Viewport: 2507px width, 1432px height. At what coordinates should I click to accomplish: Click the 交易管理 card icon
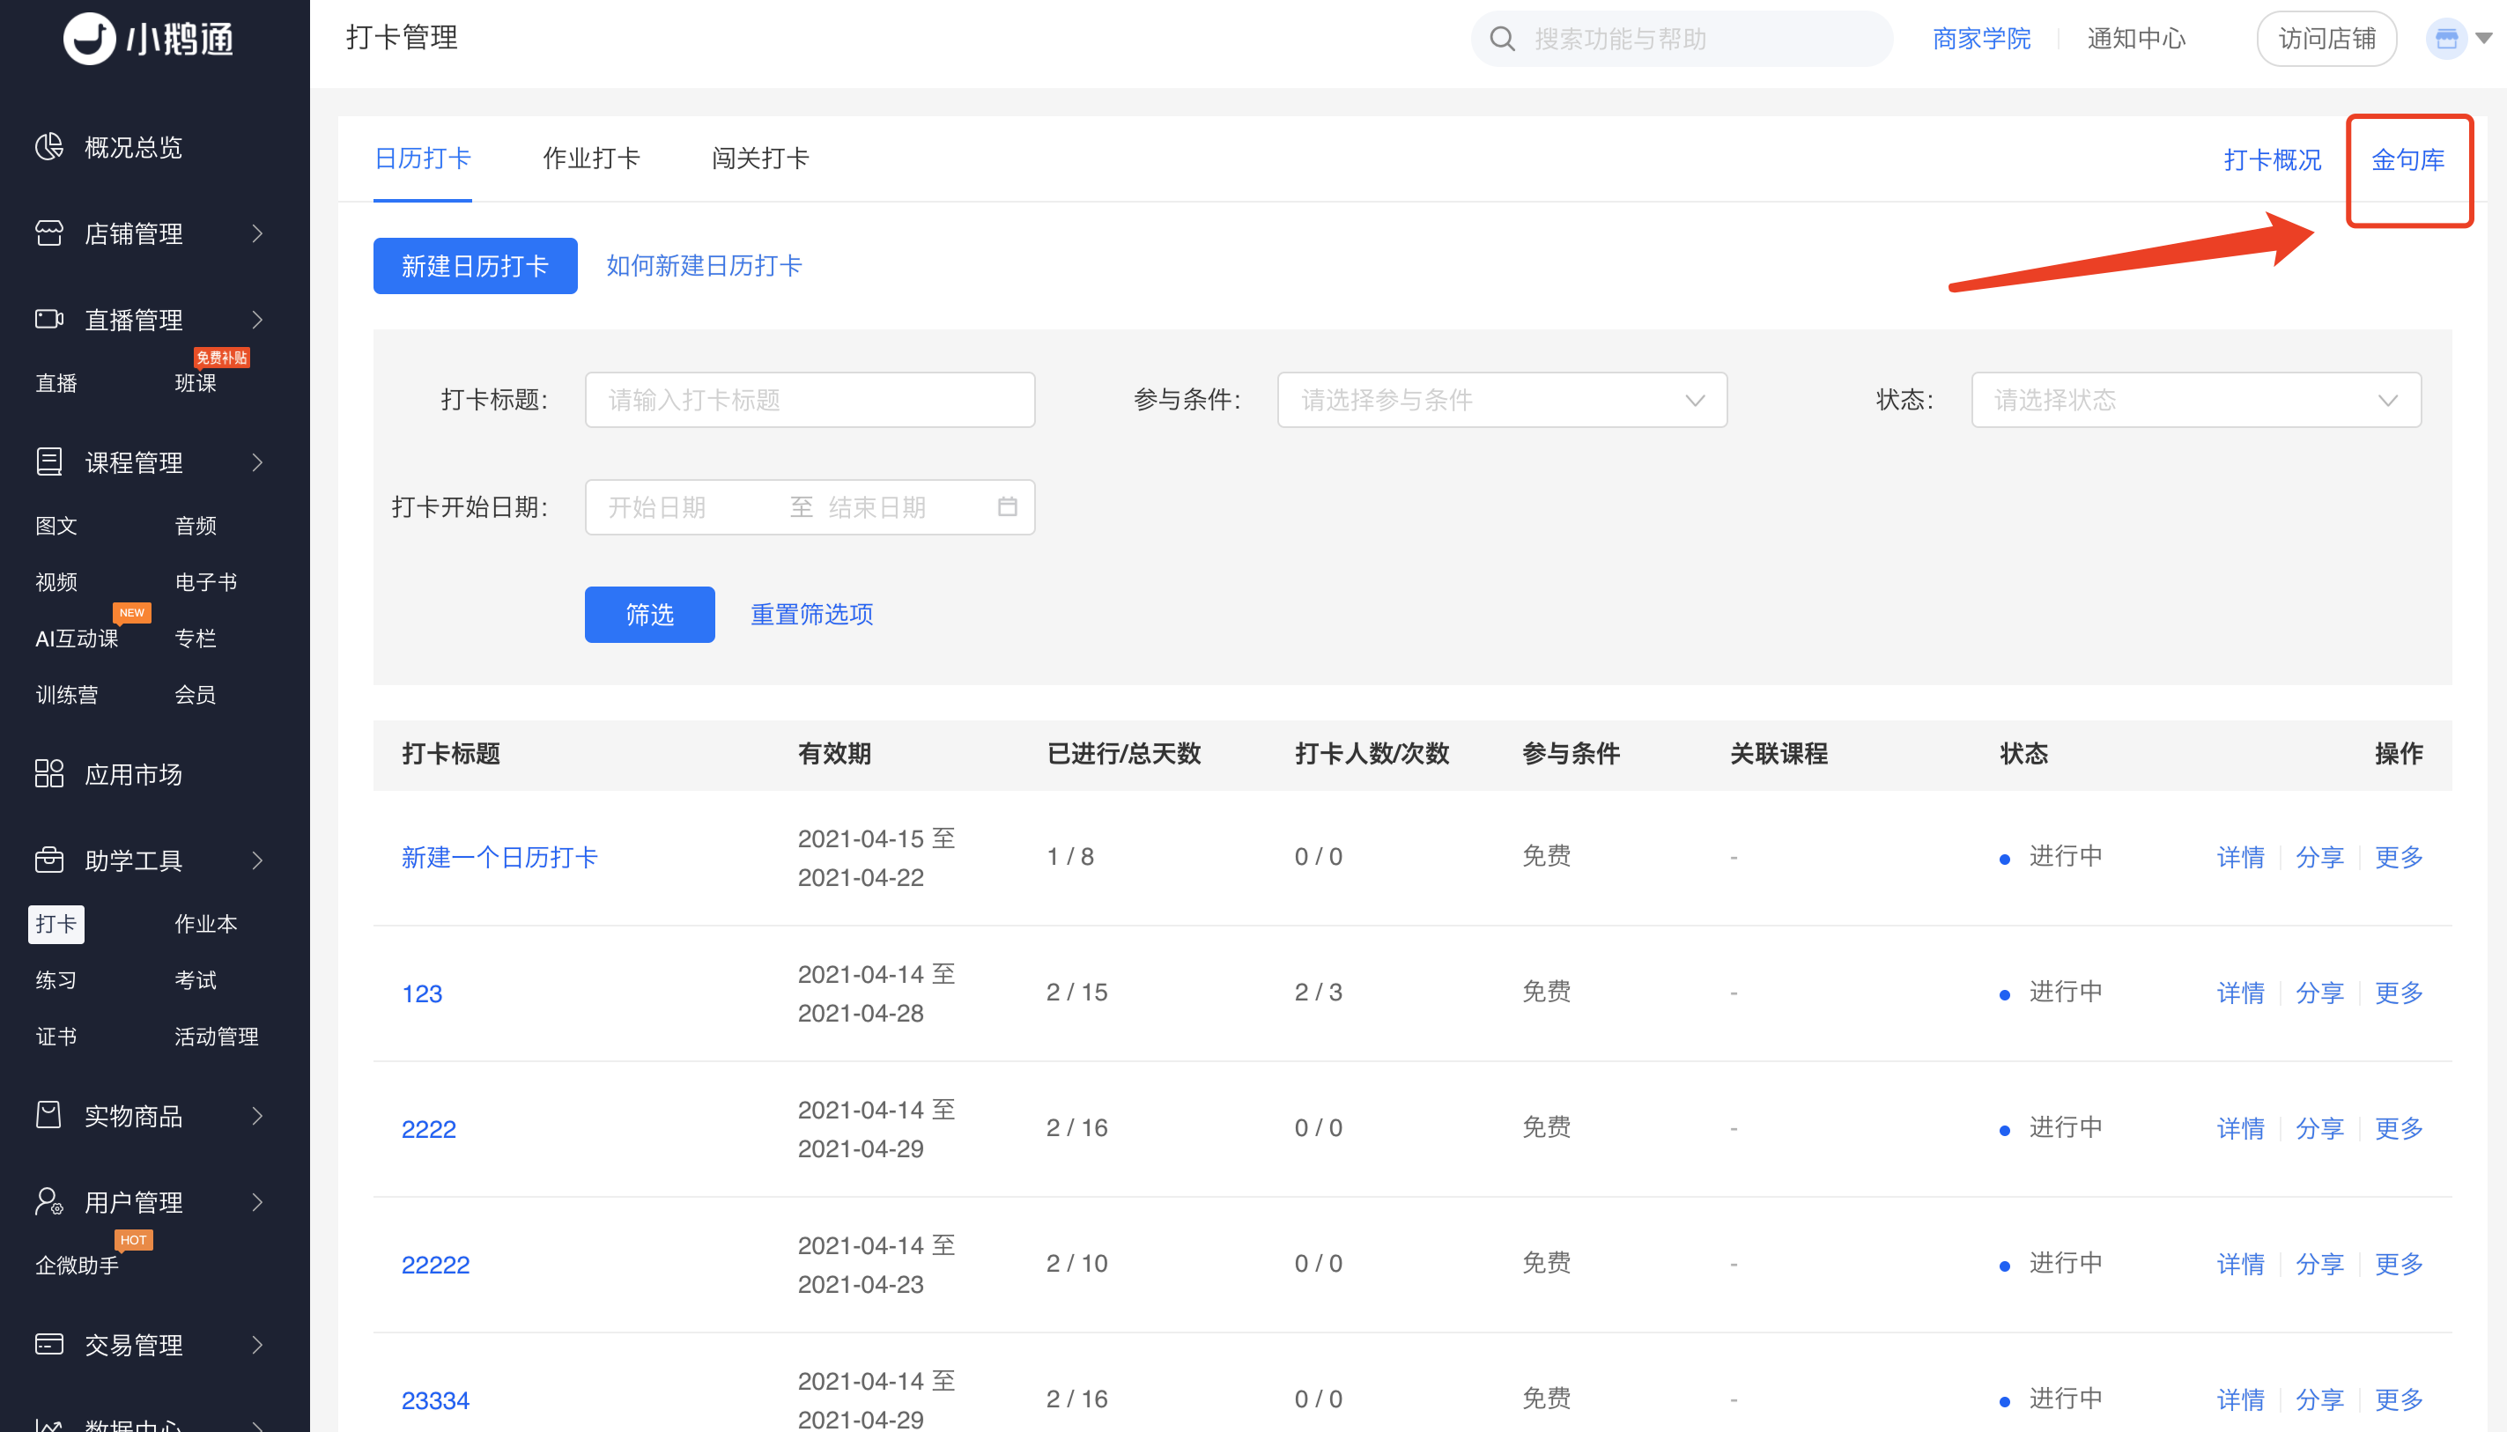click(49, 1343)
